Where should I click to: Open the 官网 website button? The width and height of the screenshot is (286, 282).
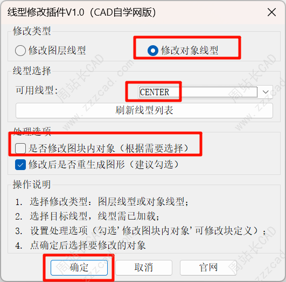click(x=208, y=267)
